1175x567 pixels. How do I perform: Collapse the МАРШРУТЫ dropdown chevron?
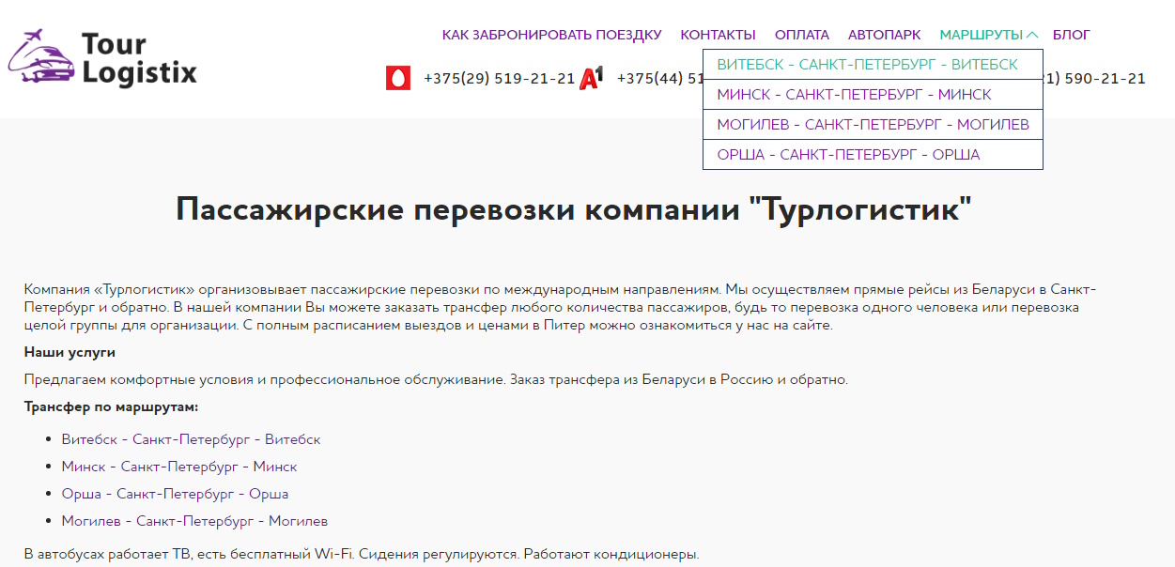click(1032, 36)
